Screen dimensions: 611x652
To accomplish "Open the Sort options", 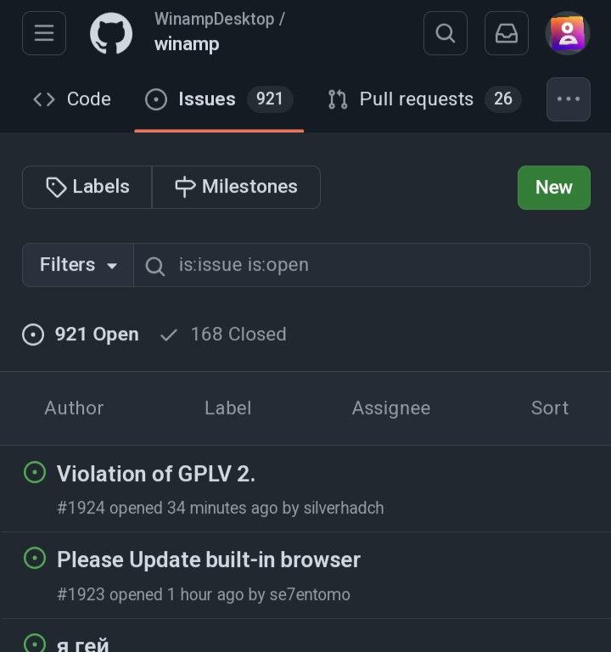I will tap(549, 408).
